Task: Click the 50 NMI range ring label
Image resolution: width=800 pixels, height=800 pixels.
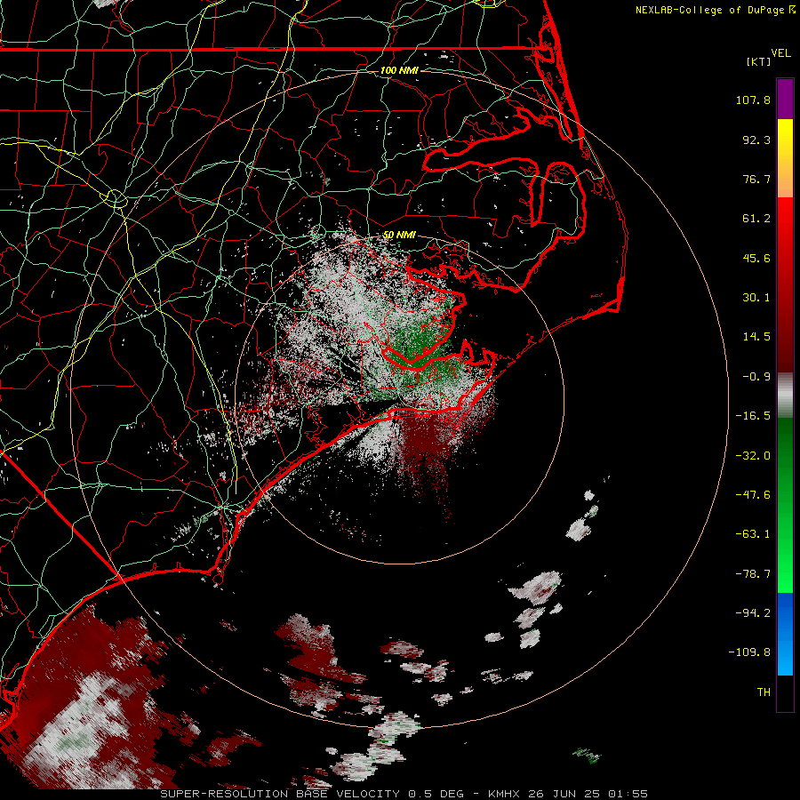Action: coord(399,236)
